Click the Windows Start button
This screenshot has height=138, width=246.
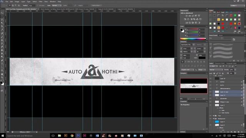pyautogui.click(x=3, y=136)
